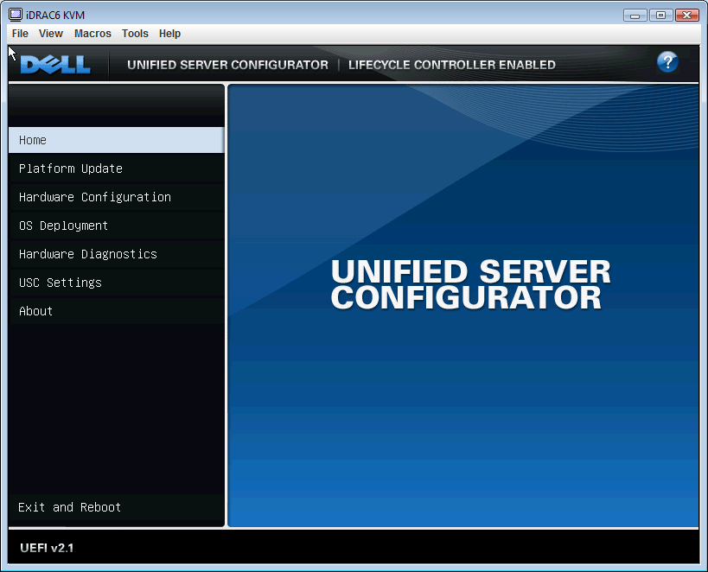This screenshot has height=572, width=708.
Task: Open the Help menu
Action: [169, 34]
